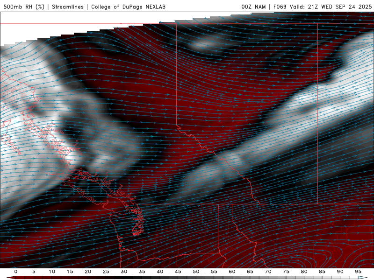Click the "F069" forecast hour text
The height and width of the screenshot is (280, 374).
click(280, 7)
